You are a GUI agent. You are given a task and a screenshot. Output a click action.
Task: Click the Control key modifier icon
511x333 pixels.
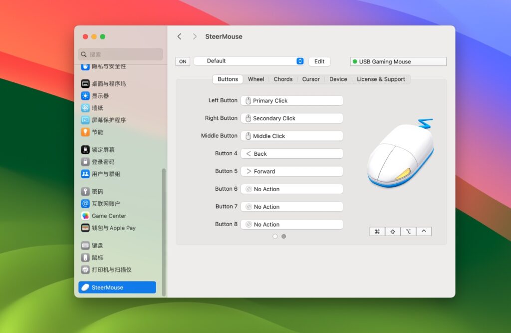tap(423, 231)
